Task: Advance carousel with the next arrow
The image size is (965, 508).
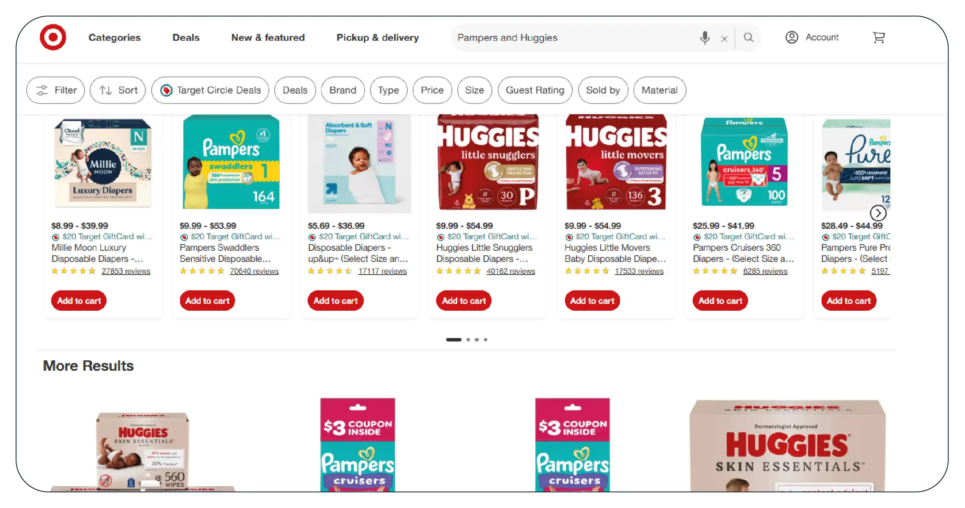Action: (878, 213)
